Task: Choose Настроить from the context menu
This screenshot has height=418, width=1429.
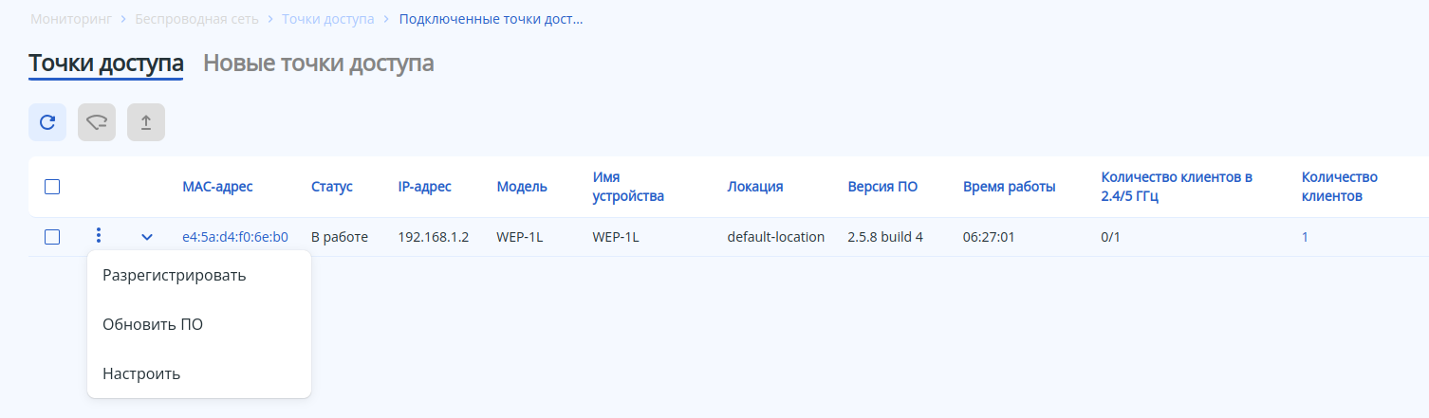Action: point(141,373)
